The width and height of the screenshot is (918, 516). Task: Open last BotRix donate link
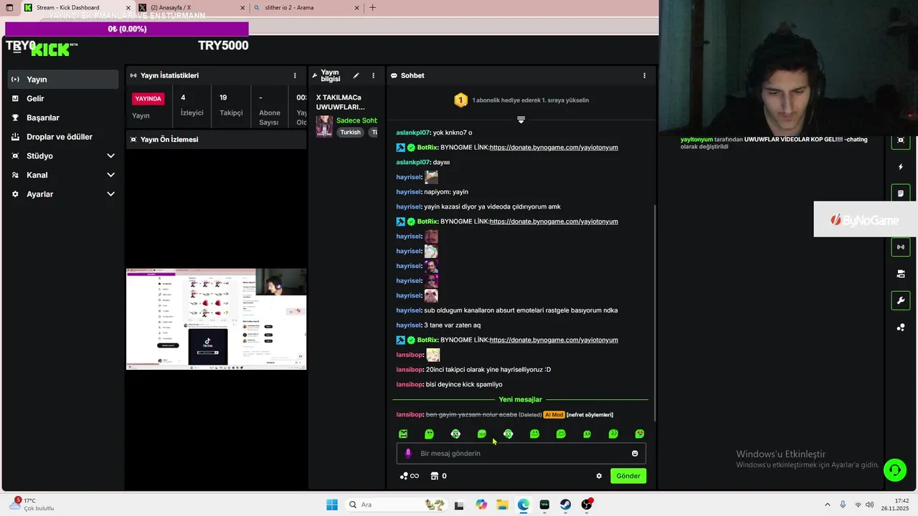pyautogui.click(x=554, y=340)
